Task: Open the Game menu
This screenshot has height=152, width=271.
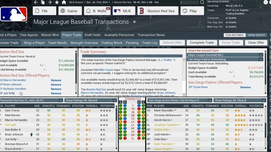Action: click(x=70, y=11)
